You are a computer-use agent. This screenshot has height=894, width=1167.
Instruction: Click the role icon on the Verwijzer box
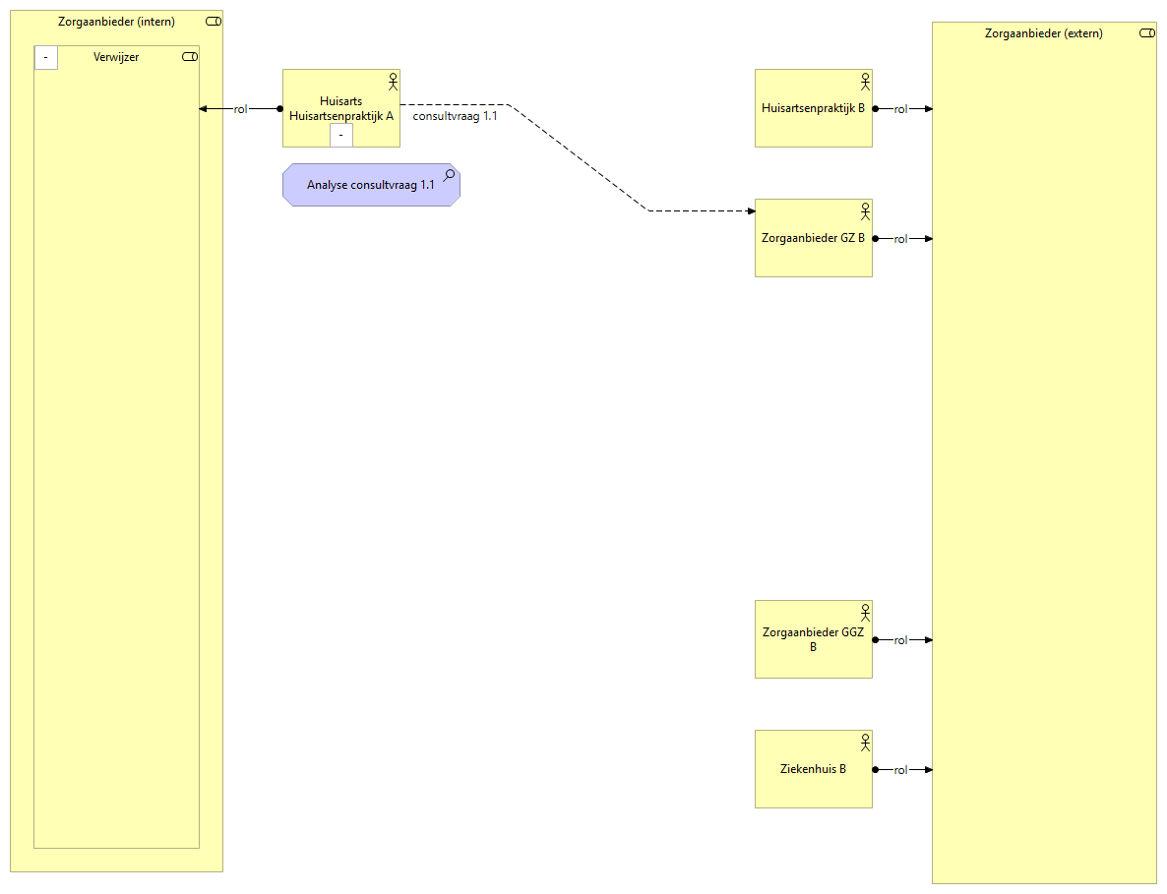point(190,57)
